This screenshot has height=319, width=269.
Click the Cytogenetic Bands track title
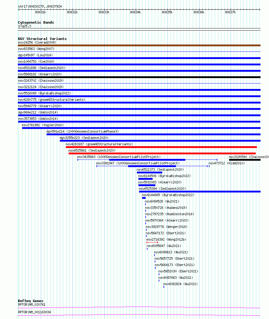click(36, 22)
